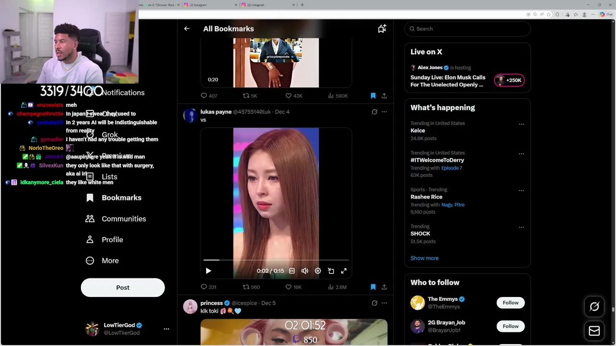Open the Grok floating button
616x346 pixels.
click(x=594, y=307)
